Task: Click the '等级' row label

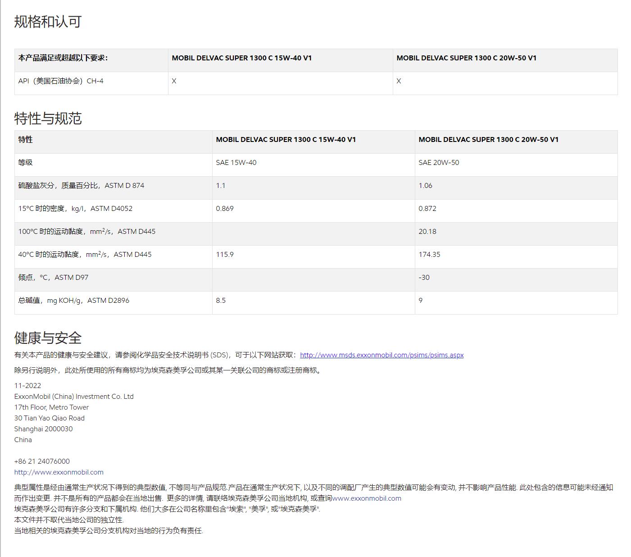Action: (x=26, y=163)
